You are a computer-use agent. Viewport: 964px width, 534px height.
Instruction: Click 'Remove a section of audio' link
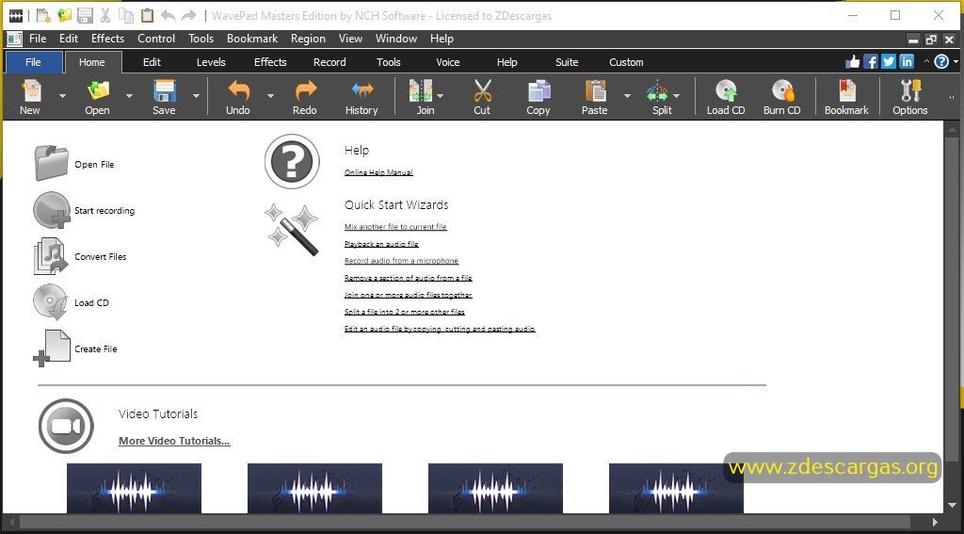click(x=409, y=278)
